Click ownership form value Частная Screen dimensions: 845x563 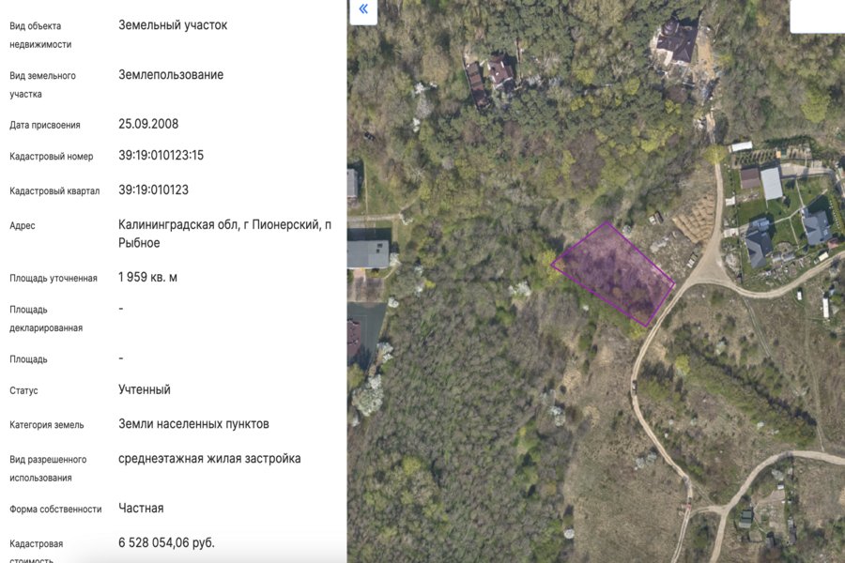pos(141,509)
